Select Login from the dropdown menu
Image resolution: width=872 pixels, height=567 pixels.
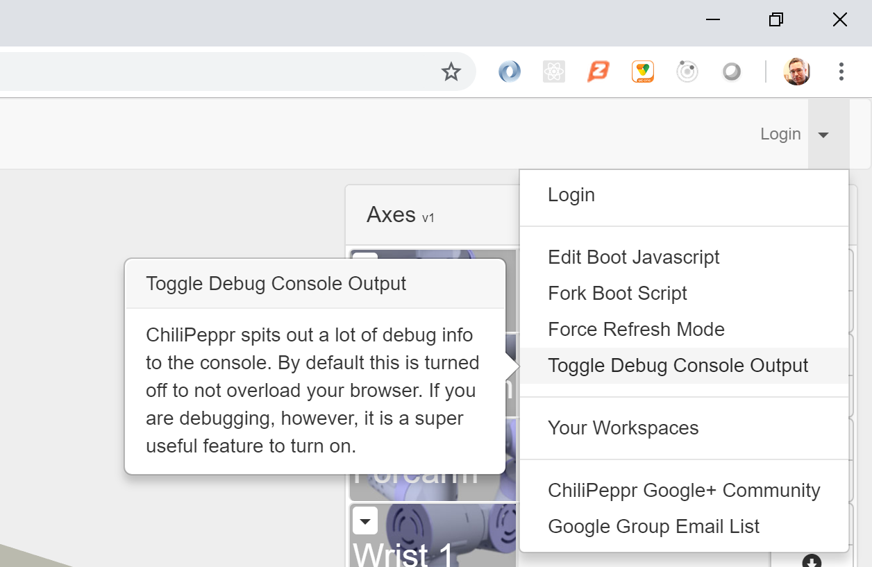tap(684, 195)
